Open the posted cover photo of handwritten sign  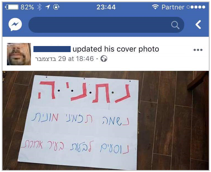coord(106,120)
